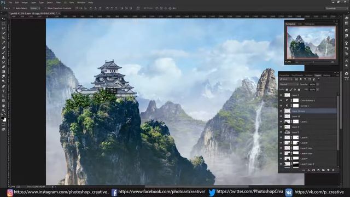This screenshot has height=197, width=350.
Task: Select the History Brush tool
Action: [3, 62]
